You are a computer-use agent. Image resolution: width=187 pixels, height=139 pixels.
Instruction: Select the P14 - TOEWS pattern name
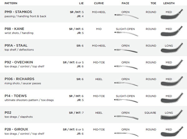15,96
